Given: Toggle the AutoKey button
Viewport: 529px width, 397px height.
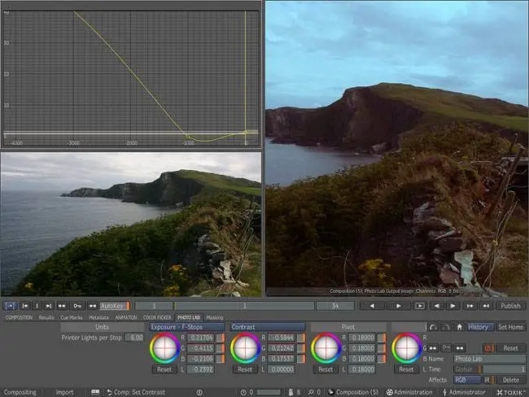Looking at the screenshot, I should coord(113,306).
